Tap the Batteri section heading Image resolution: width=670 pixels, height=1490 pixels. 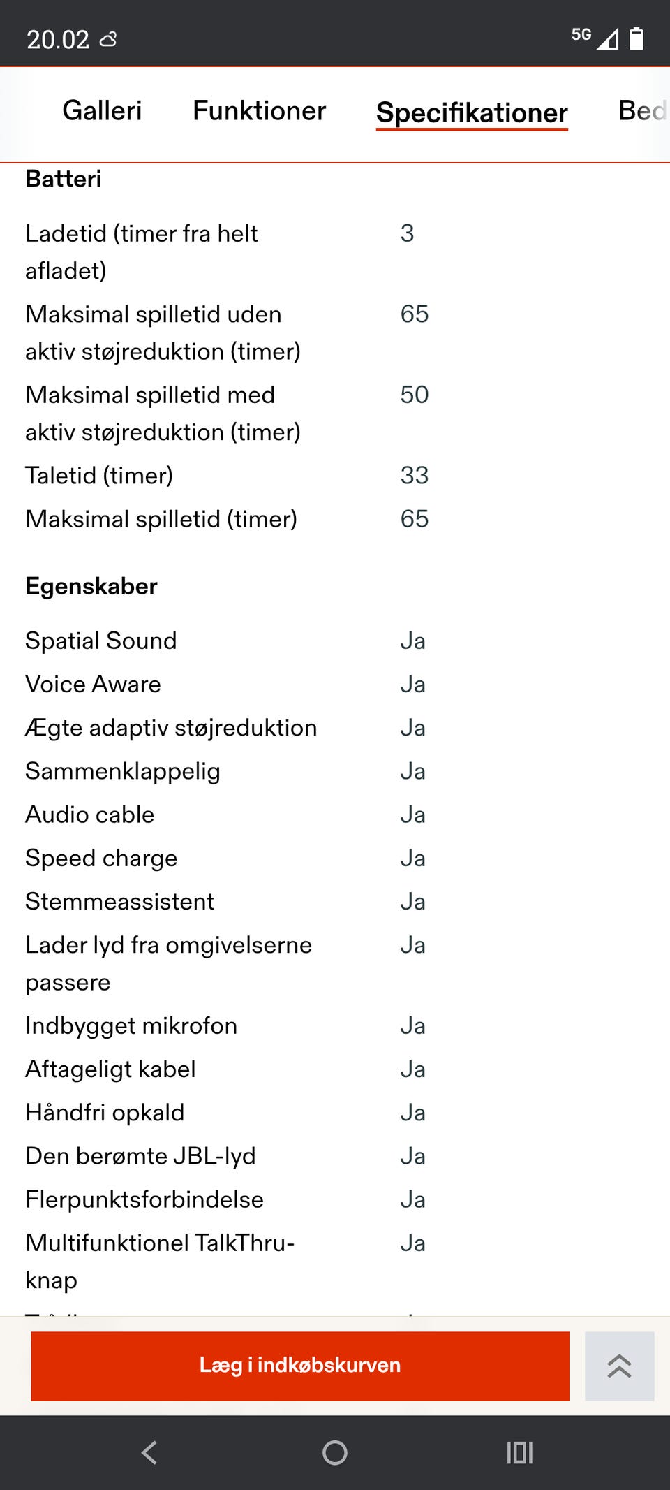point(64,179)
